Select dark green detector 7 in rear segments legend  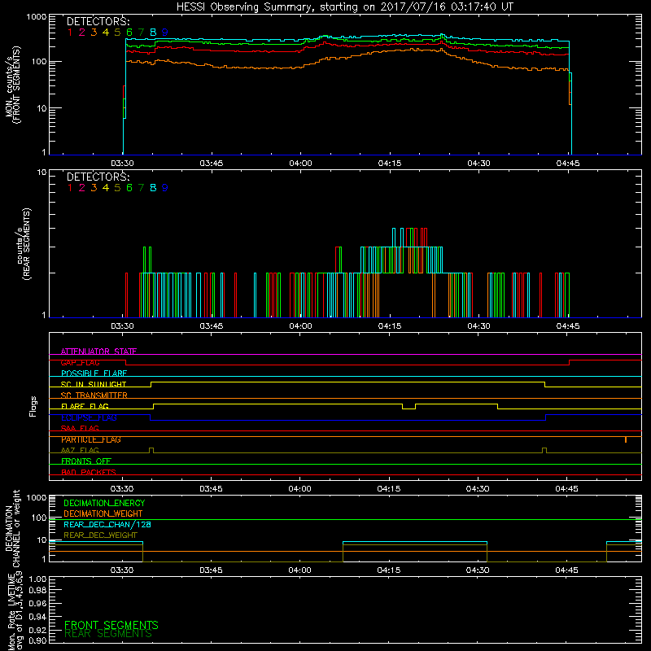[x=141, y=188]
